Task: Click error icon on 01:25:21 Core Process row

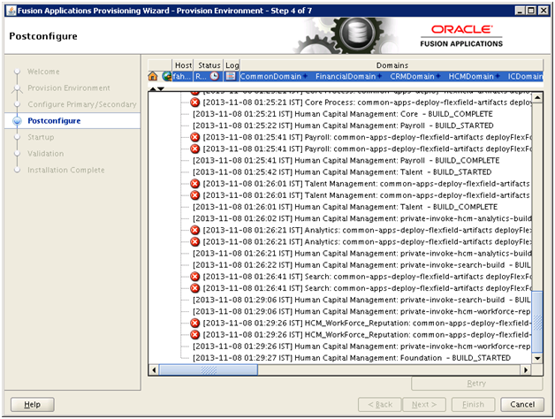Action: pyautogui.click(x=194, y=103)
